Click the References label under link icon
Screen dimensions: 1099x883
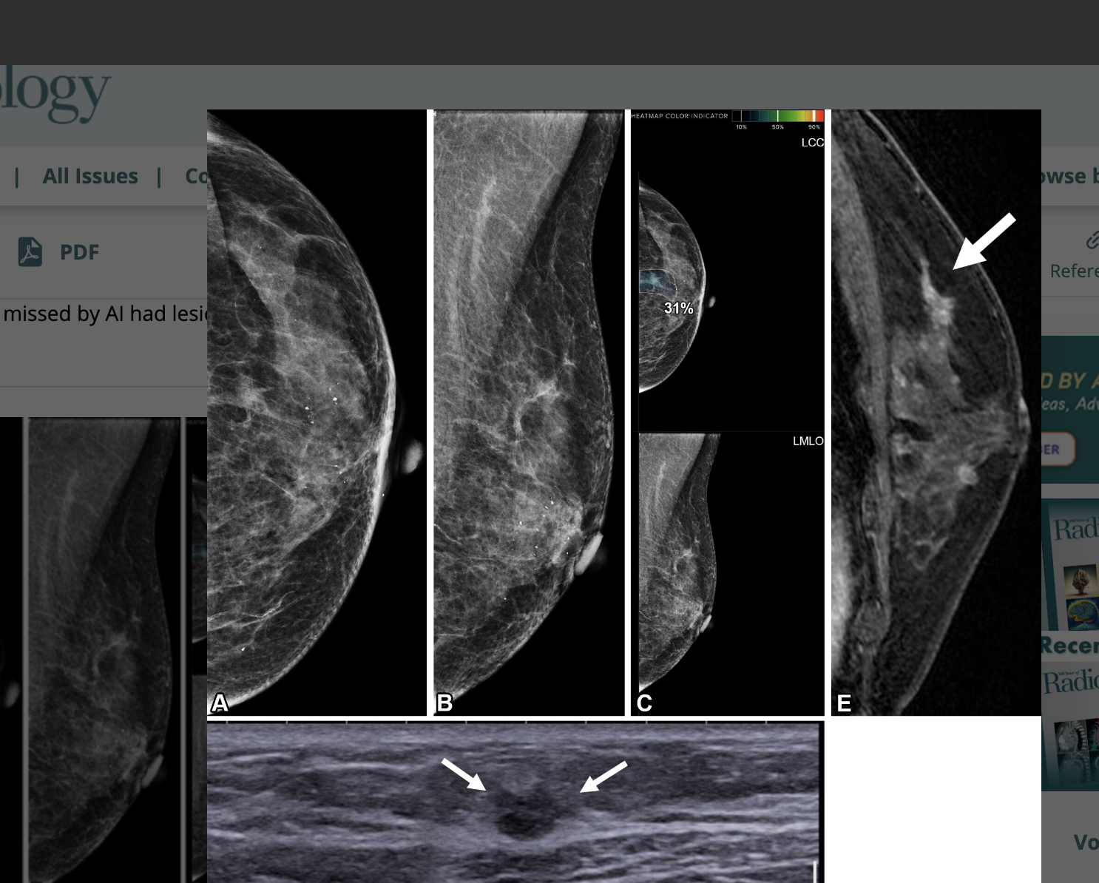point(1074,271)
